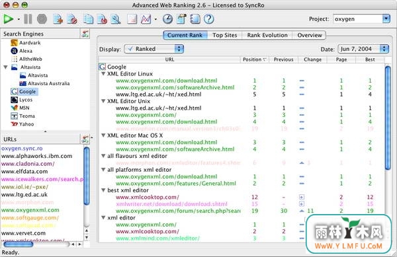Click the URLs list horizontal scrollbar thumb

pyautogui.click(x=19, y=244)
